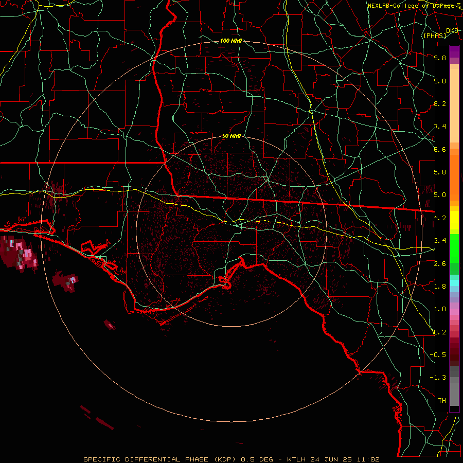Click the "50 NMI" range ring label
463x463 pixels.
[x=232, y=136]
